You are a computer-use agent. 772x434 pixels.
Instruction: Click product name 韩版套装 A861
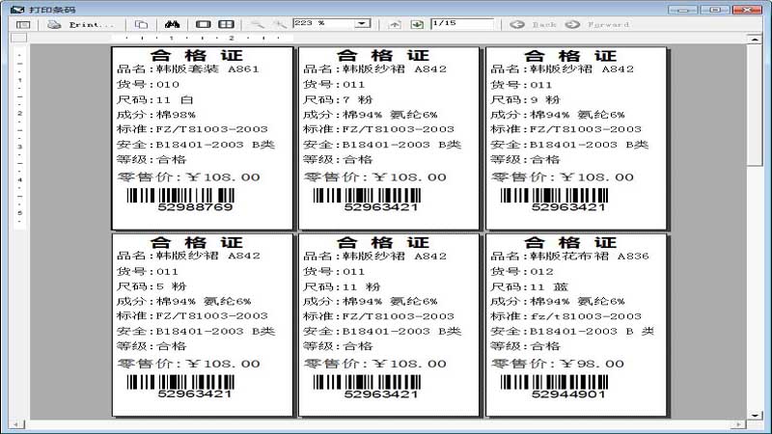pyautogui.click(x=207, y=68)
